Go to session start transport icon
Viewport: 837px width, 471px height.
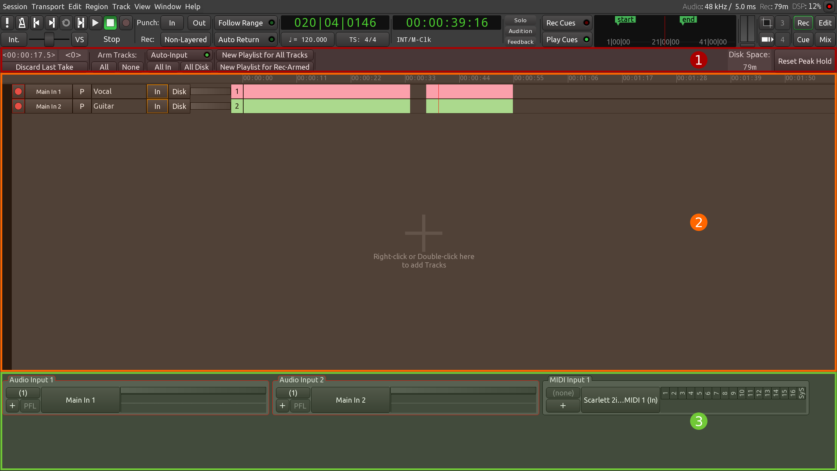point(37,23)
